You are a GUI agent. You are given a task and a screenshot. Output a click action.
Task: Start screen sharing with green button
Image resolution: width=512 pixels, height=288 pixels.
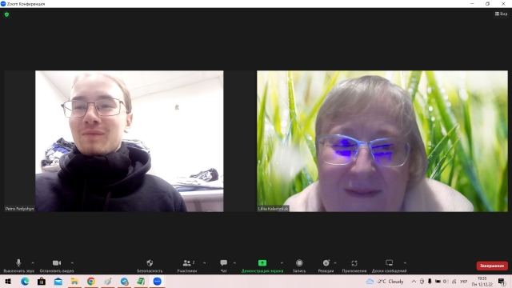(x=262, y=266)
